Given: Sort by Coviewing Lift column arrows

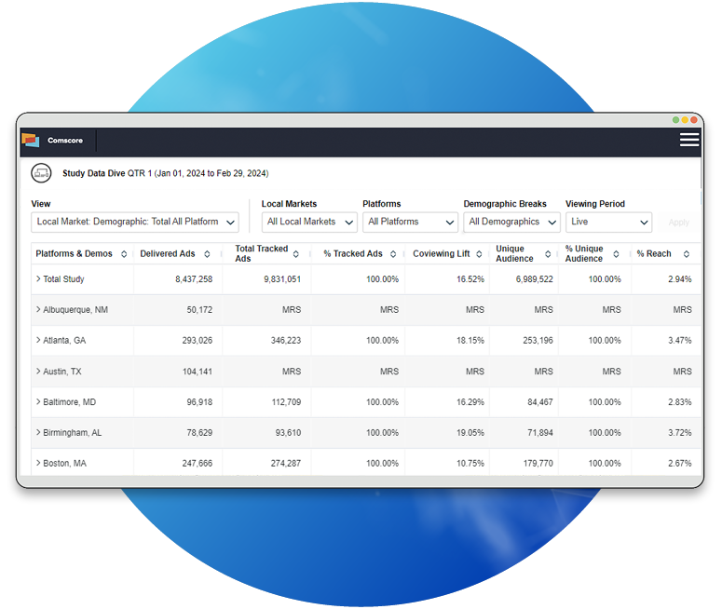Looking at the screenshot, I should [x=480, y=254].
